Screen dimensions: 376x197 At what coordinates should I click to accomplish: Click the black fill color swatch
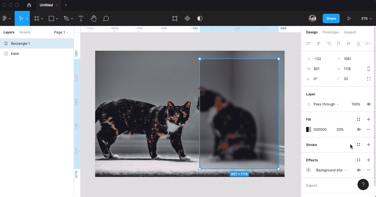308,129
